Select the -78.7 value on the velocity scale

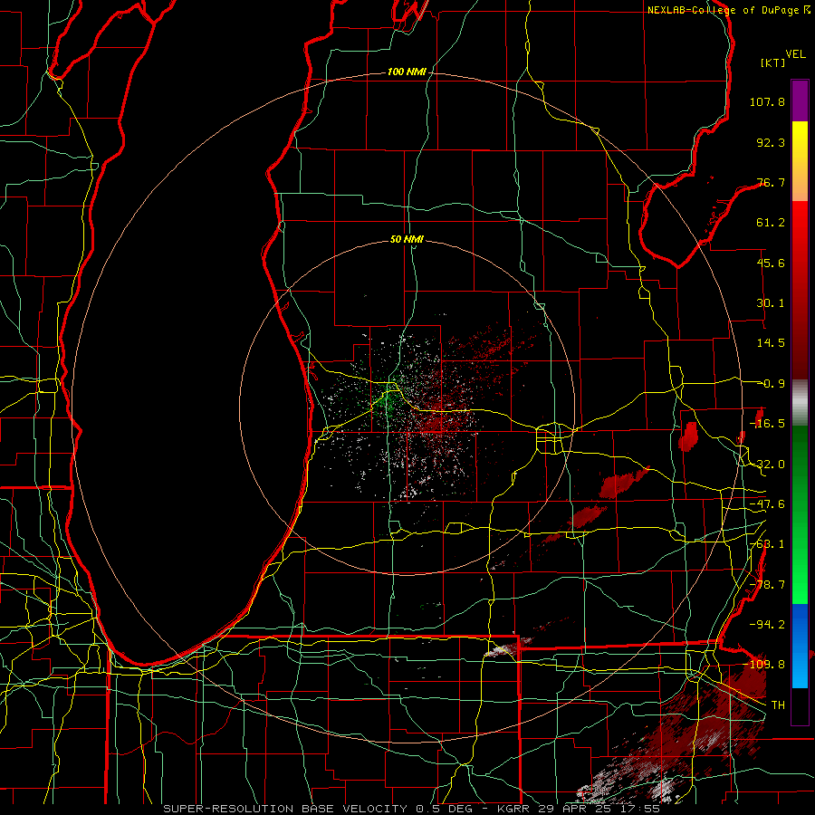(767, 585)
